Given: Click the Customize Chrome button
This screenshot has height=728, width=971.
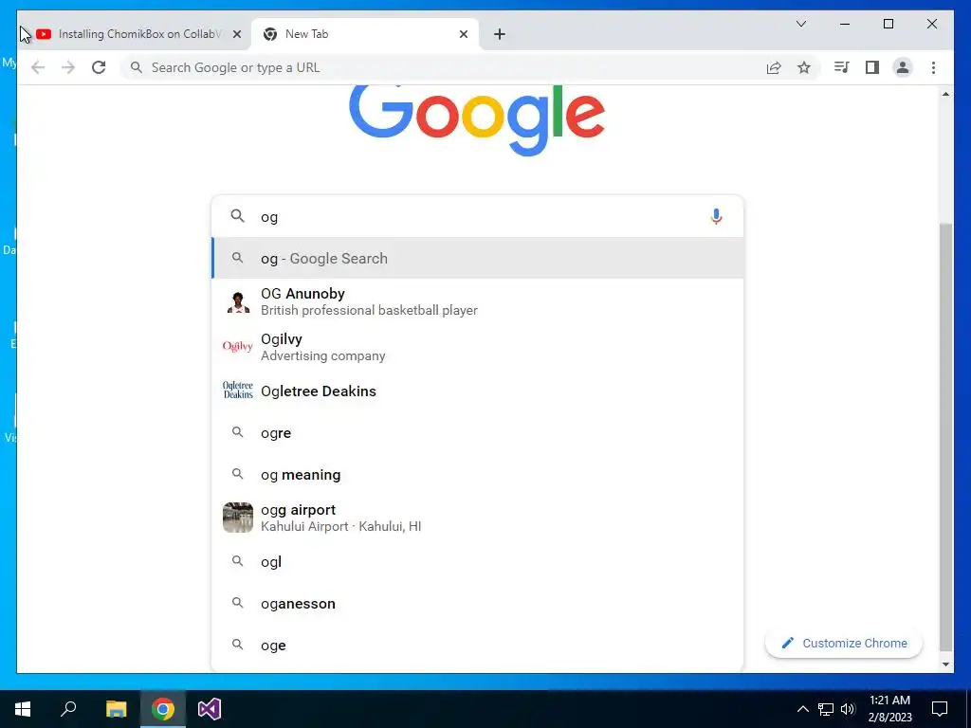Looking at the screenshot, I should click(x=843, y=644).
